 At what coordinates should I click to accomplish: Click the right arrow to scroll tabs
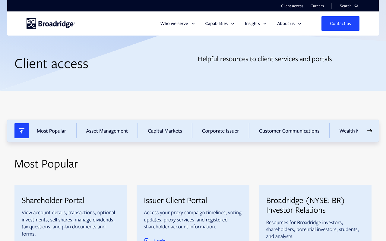370,131
